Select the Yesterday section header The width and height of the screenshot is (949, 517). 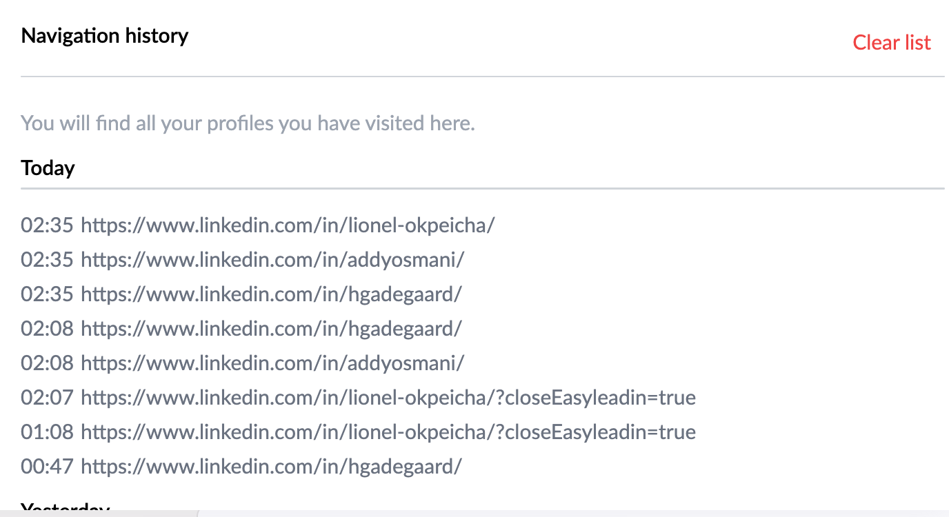coord(64,510)
